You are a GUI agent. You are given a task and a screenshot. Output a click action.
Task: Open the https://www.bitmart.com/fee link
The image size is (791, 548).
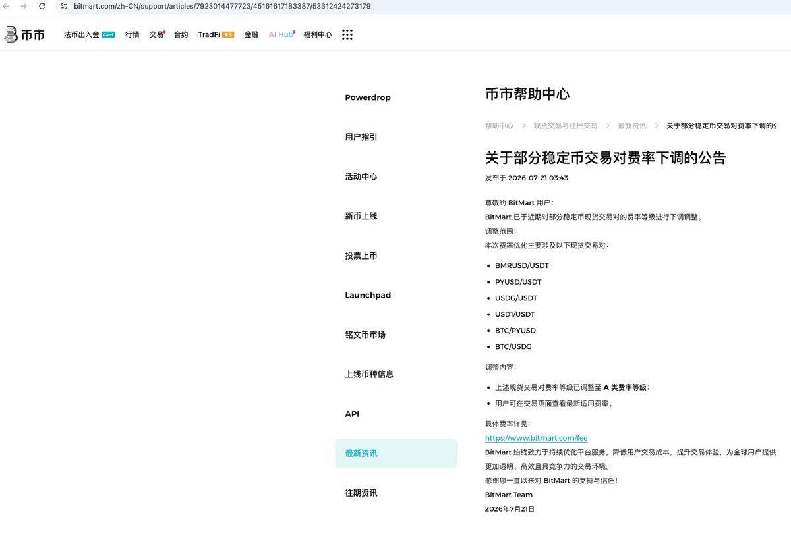(536, 438)
